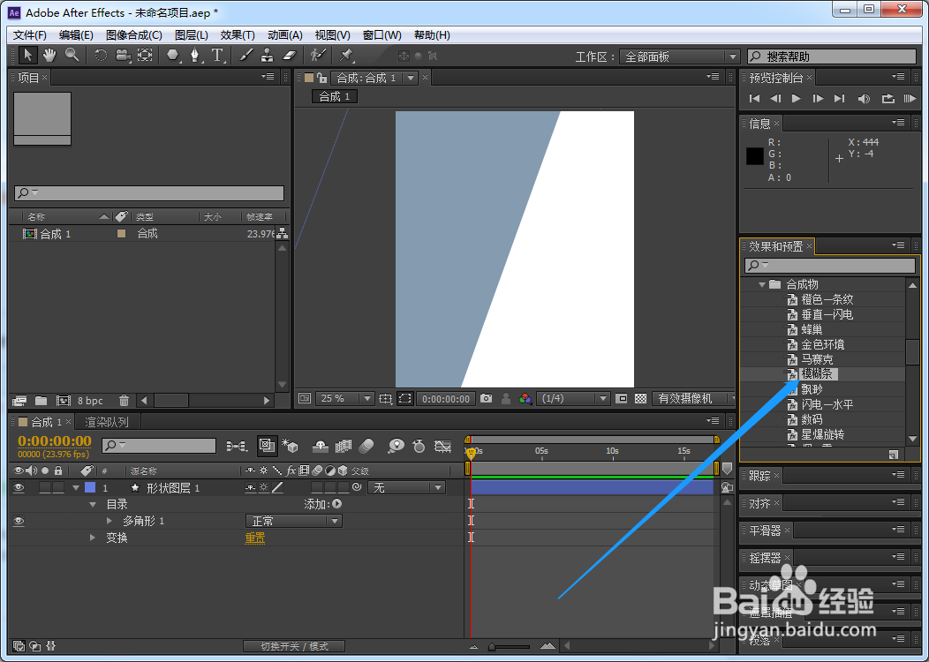The height and width of the screenshot is (662, 929).
Task: Open the 文件(F) menu
Action: click(30, 35)
